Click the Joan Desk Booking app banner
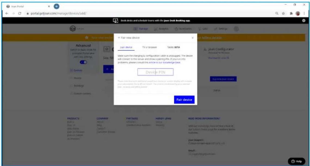Viewport: 310px width, 166px height. (x=152, y=21)
